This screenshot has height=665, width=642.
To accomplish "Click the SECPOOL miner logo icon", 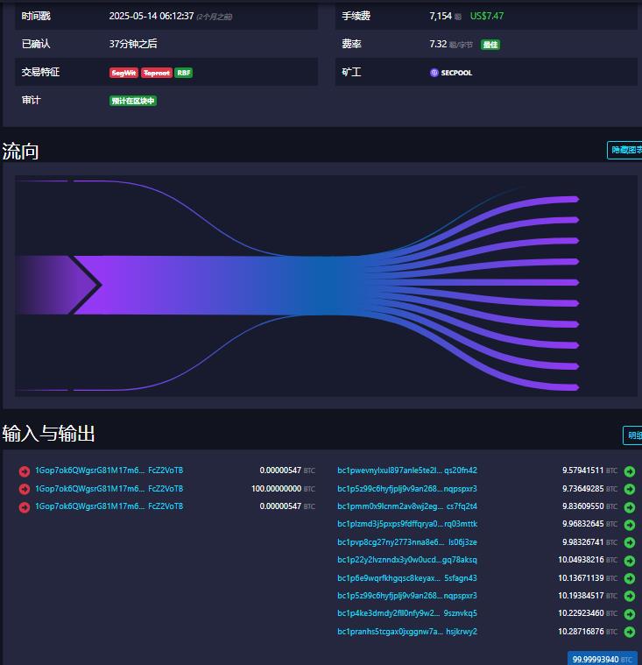I will click(x=434, y=73).
